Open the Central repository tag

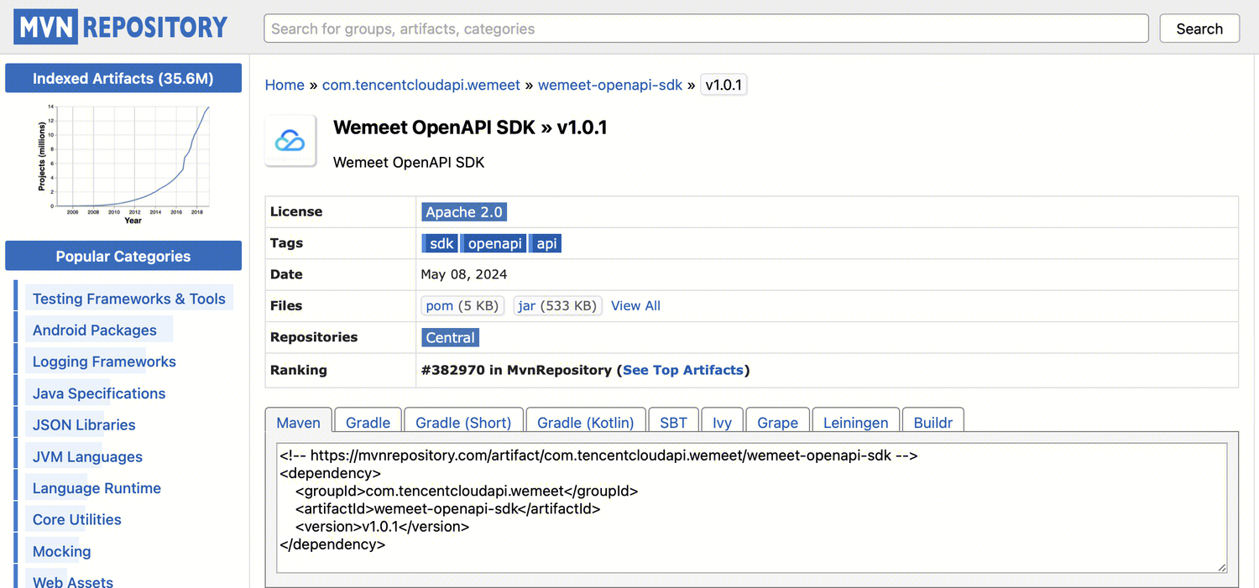coord(451,337)
